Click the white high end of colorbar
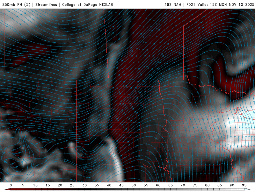 coord(247,189)
